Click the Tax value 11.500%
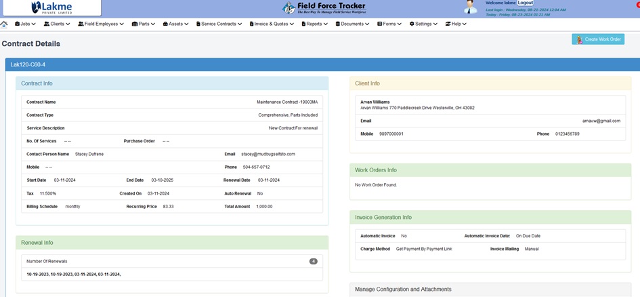 point(48,193)
